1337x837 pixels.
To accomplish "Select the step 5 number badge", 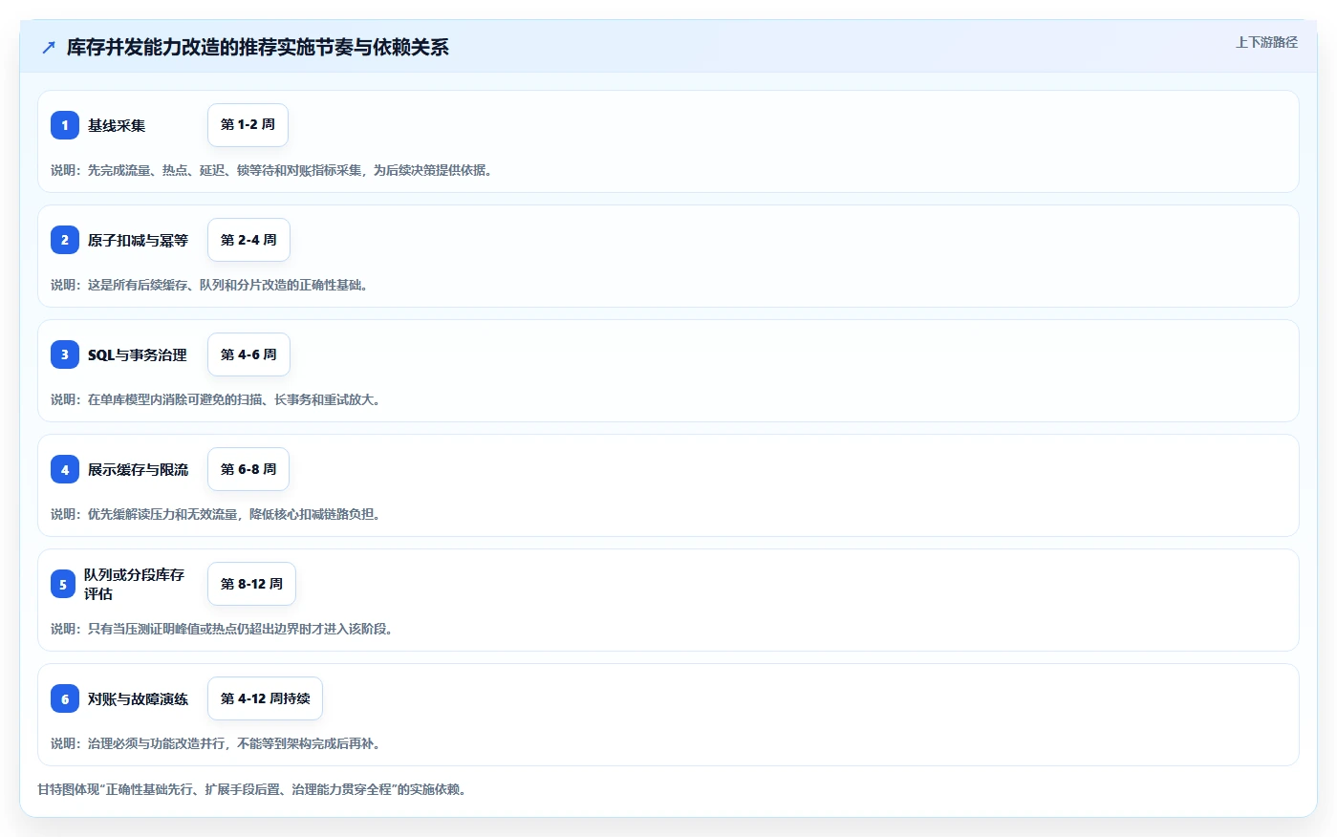I will [x=63, y=584].
